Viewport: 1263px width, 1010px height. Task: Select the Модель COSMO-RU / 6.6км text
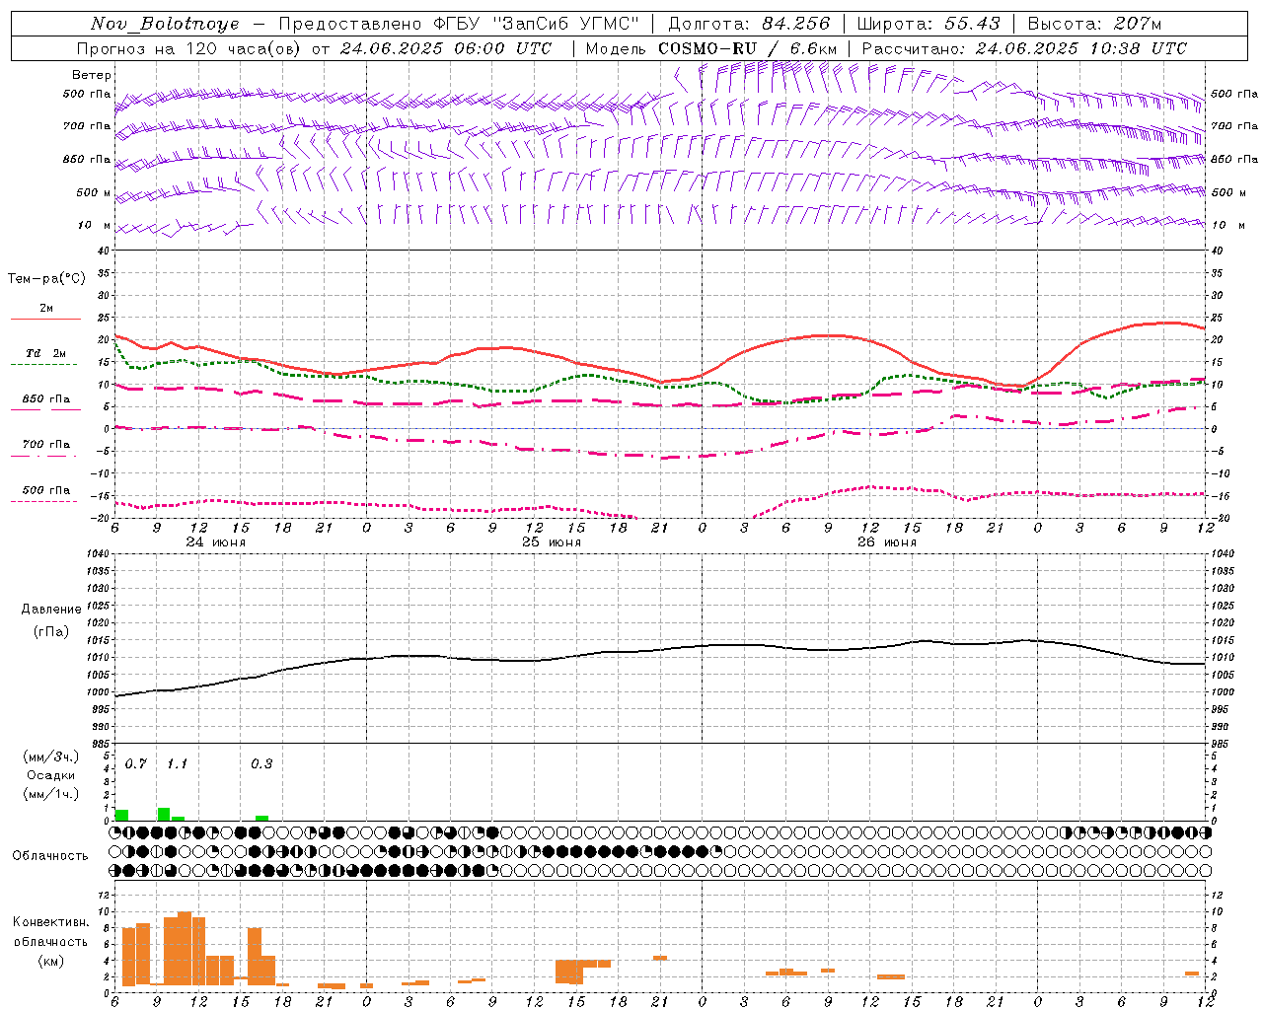[711, 48]
